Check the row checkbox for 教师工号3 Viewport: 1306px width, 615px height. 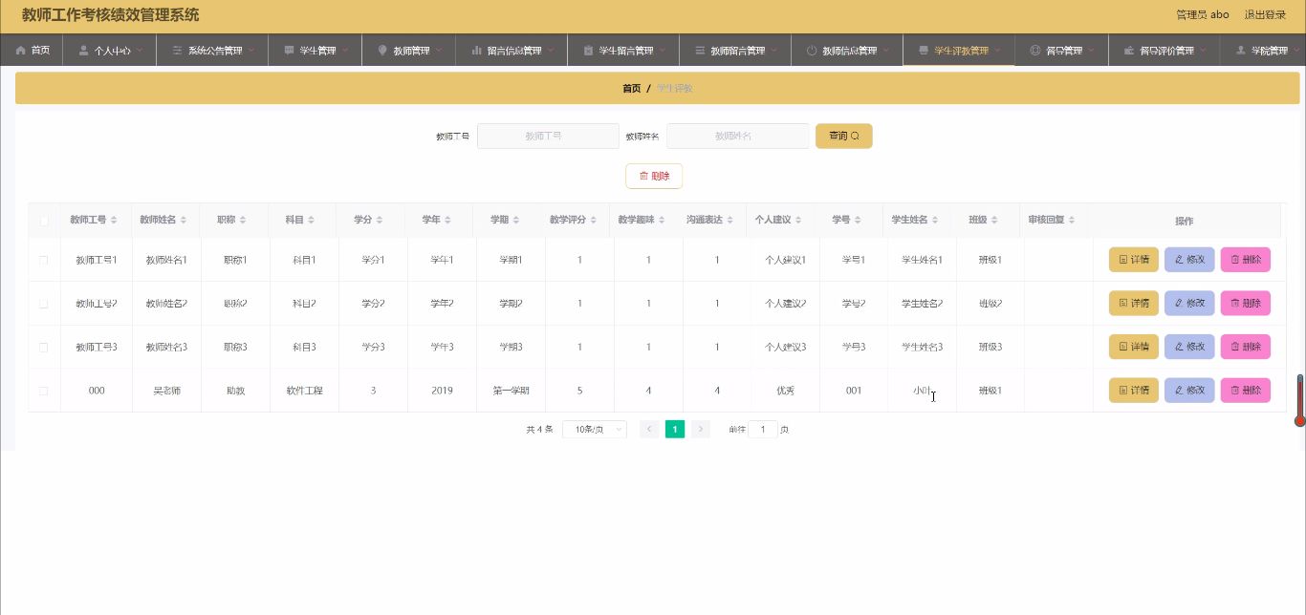coord(44,347)
